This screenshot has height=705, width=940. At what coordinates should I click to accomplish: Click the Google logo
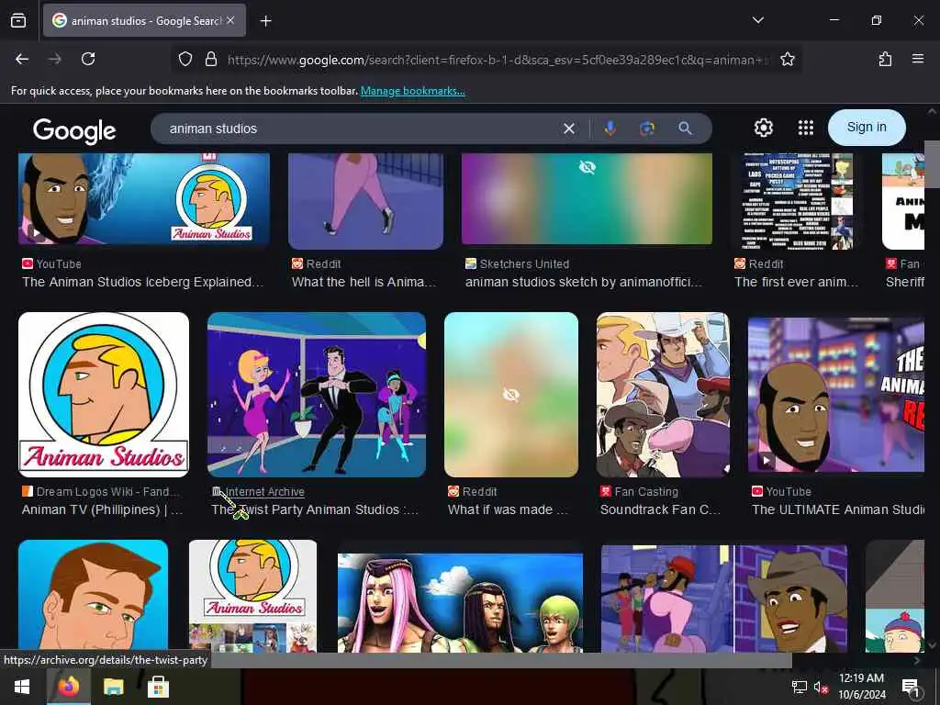coord(74,130)
